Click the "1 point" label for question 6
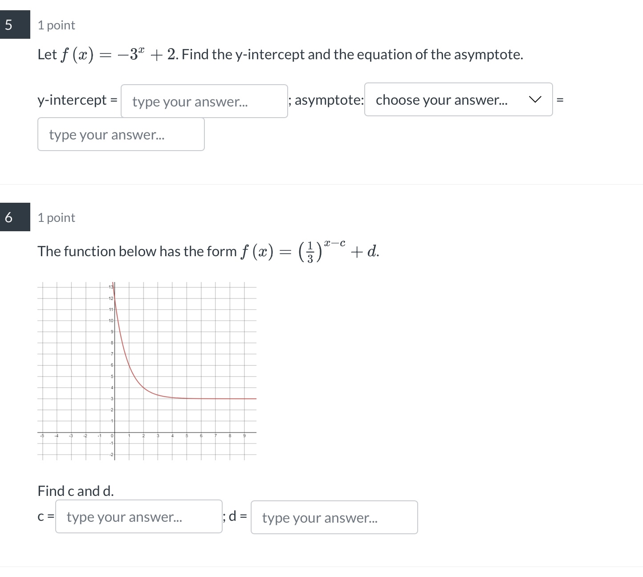 (56, 217)
